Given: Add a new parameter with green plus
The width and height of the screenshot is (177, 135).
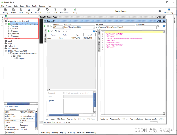Looking at the screenshot, I should [49, 31].
